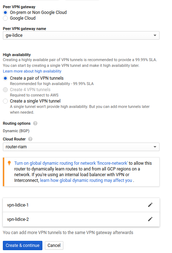The image size is (172, 253).
Task: Turn on global dynamic routing link
Action: click(x=71, y=163)
